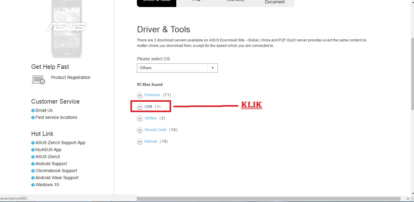Click the Find service locations bullet icon
The width and height of the screenshot is (414, 202).
[x=33, y=118]
